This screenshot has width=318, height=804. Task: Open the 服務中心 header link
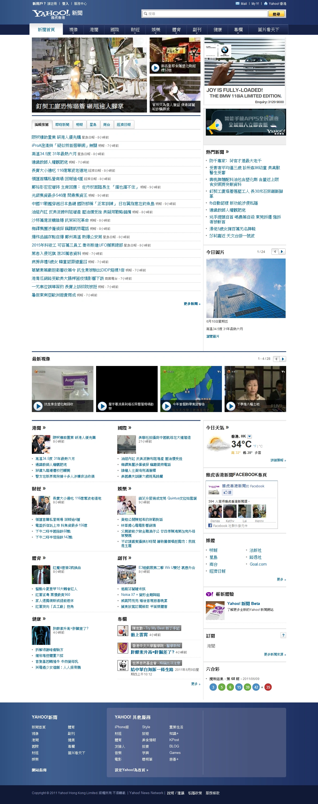pyautogui.click(x=80, y=4)
